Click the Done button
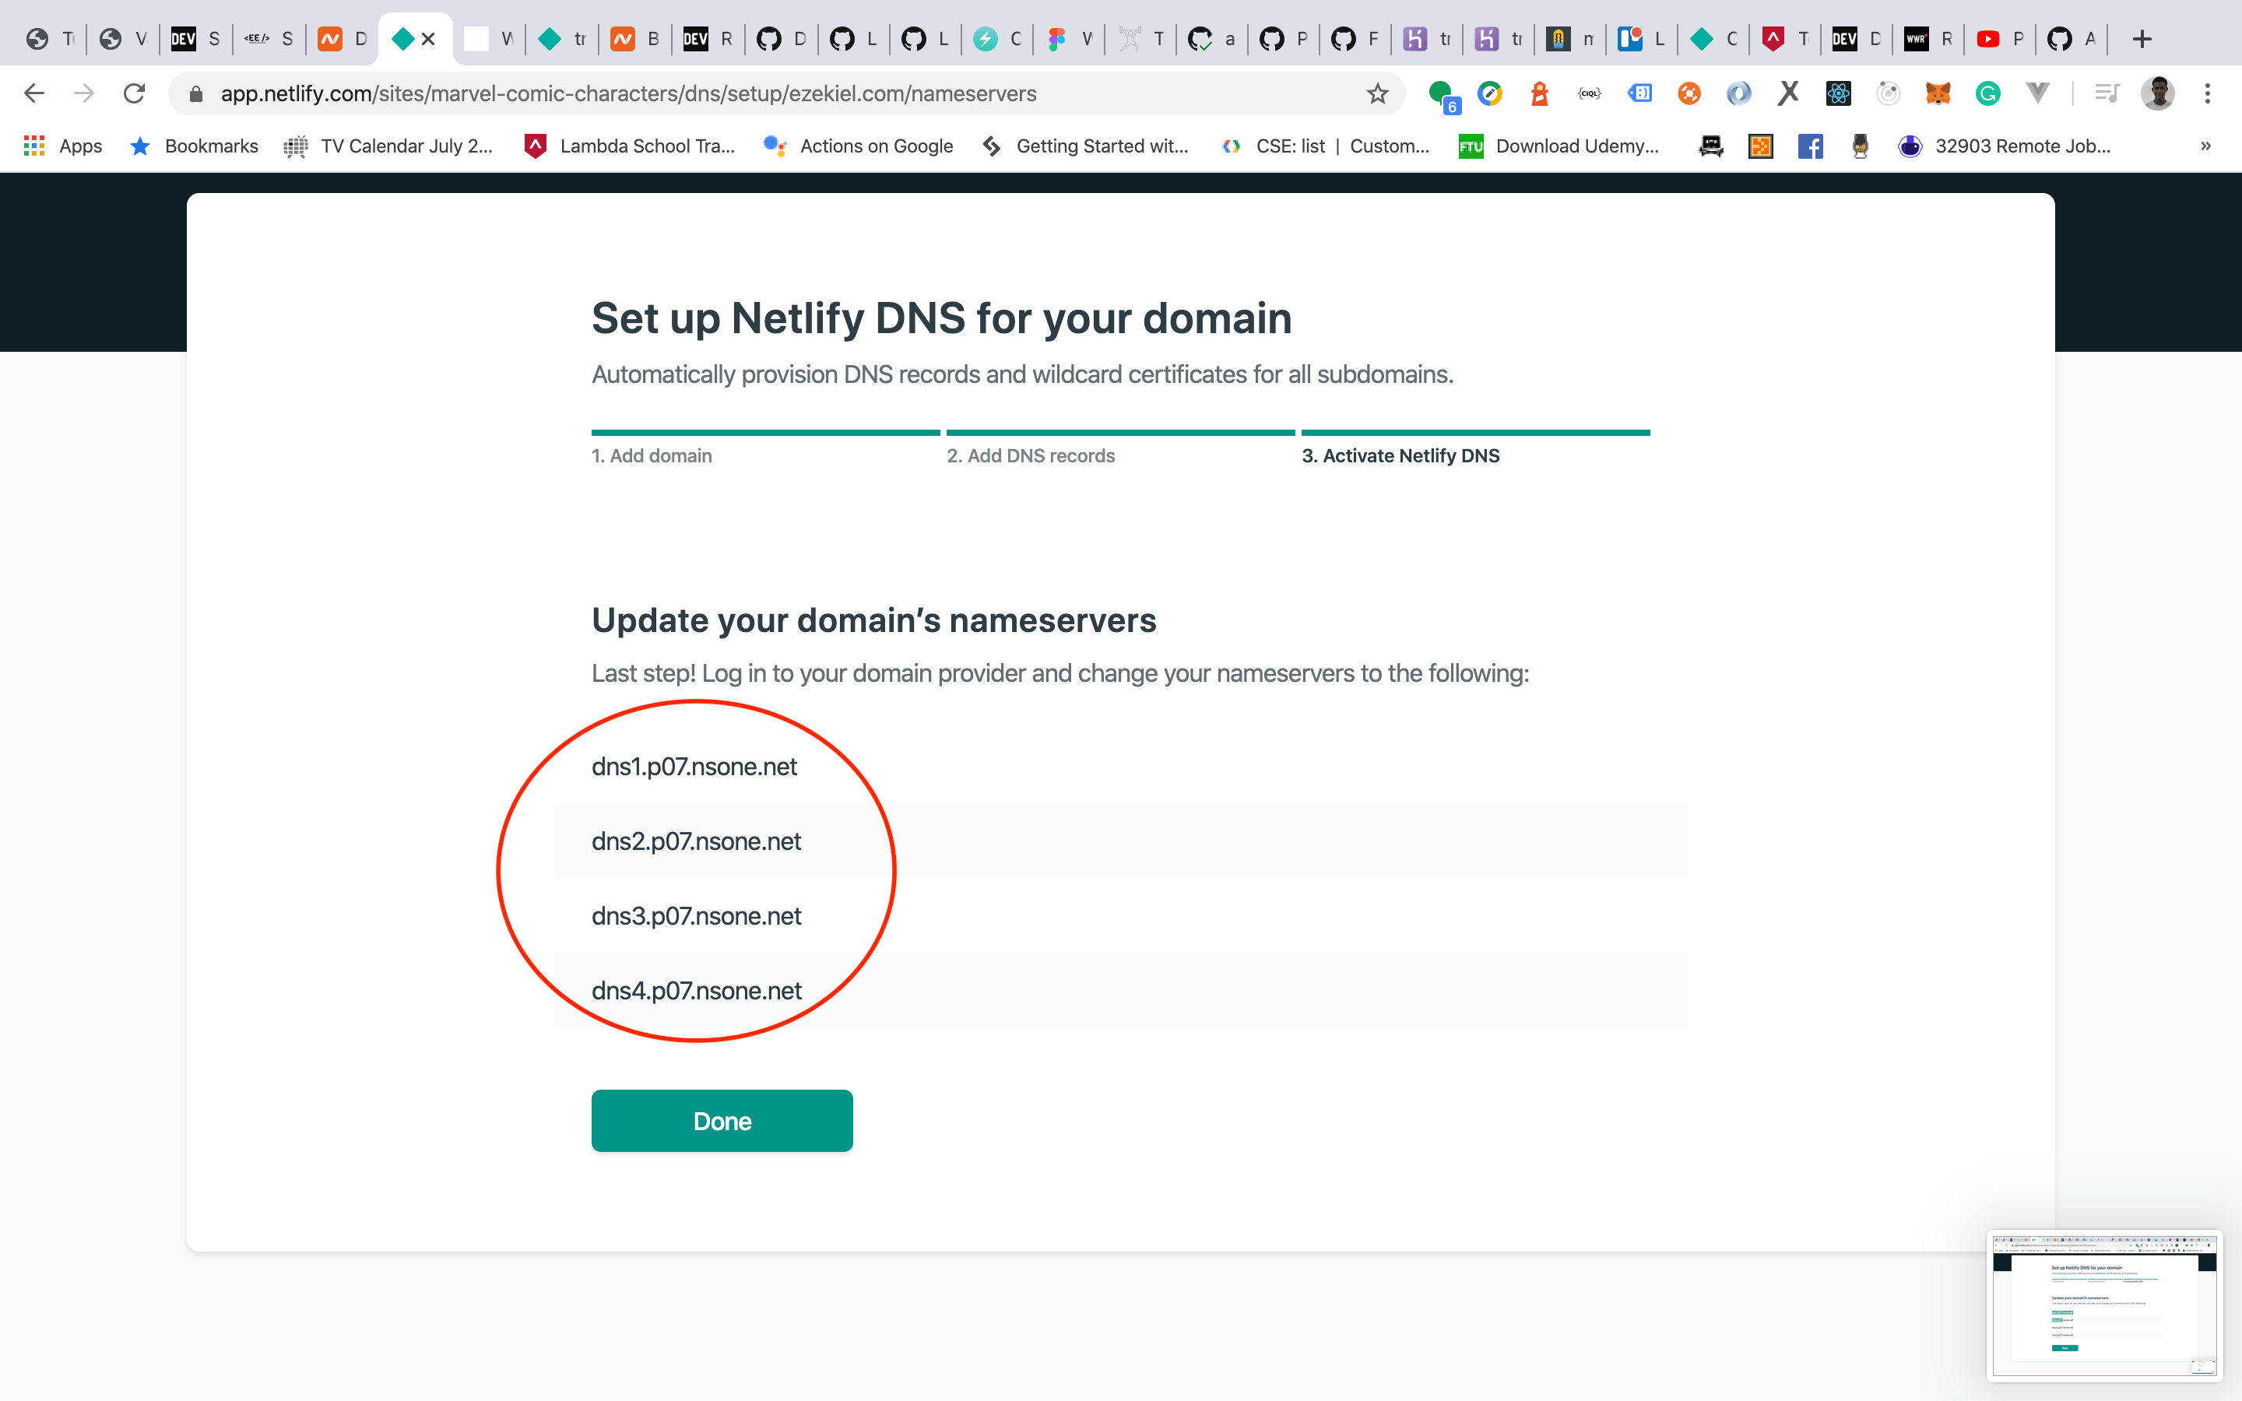 pos(722,1120)
